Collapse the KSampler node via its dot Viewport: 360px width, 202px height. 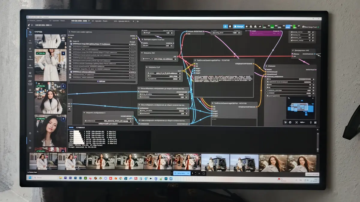point(266,66)
